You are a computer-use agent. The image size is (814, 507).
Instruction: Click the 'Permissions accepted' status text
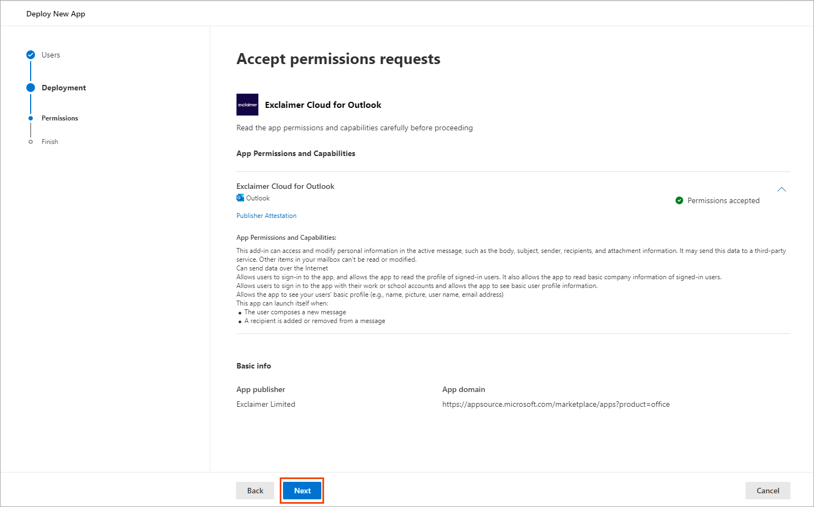click(x=723, y=200)
